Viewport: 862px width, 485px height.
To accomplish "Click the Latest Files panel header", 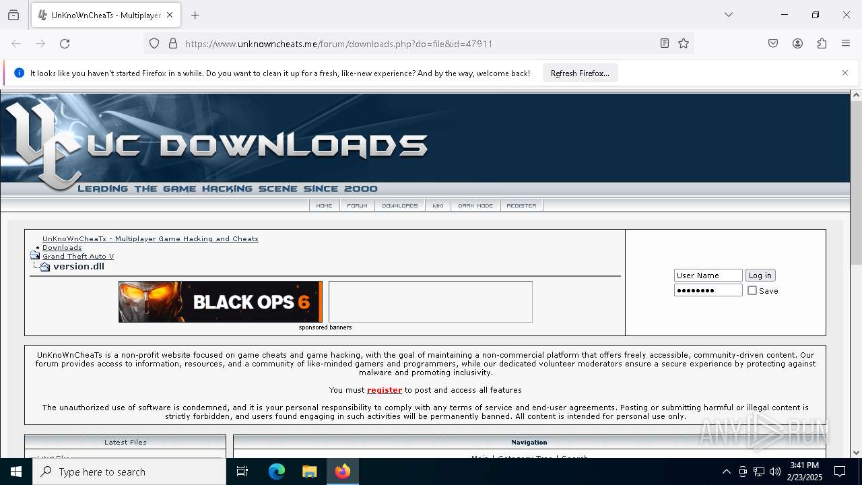I will click(x=125, y=442).
